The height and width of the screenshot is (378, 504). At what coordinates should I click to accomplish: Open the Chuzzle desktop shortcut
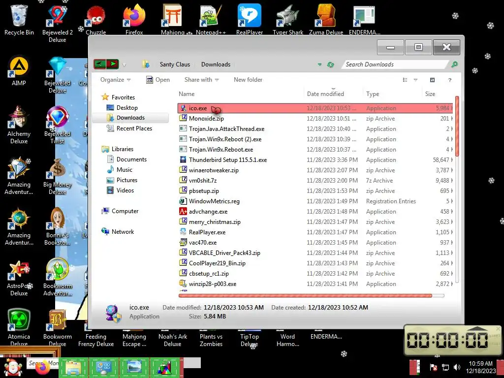[96, 19]
